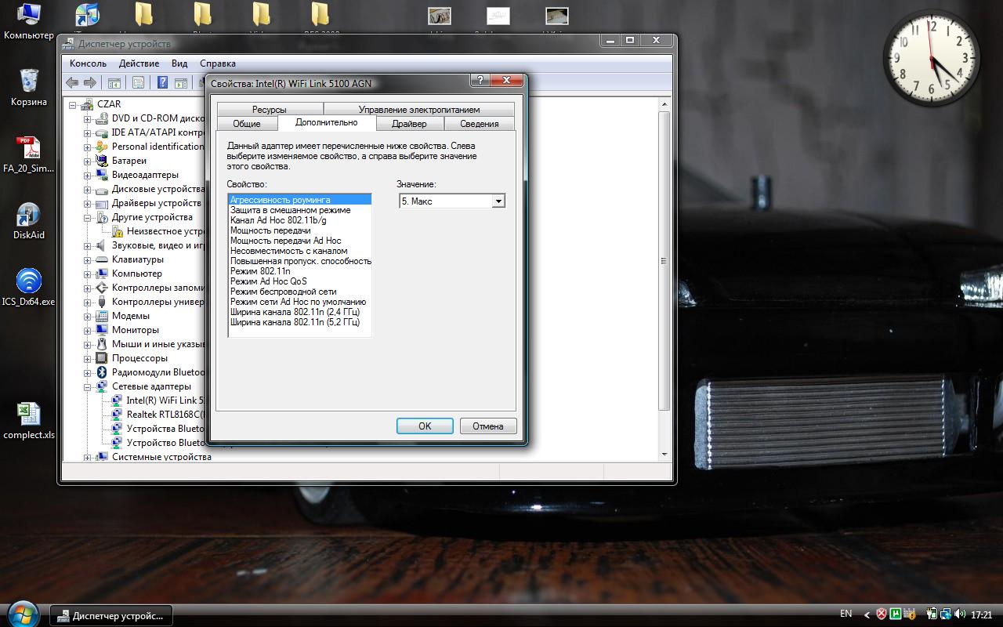Collapse the Другие устройства node
The height and width of the screenshot is (627, 1003).
tap(88, 217)
